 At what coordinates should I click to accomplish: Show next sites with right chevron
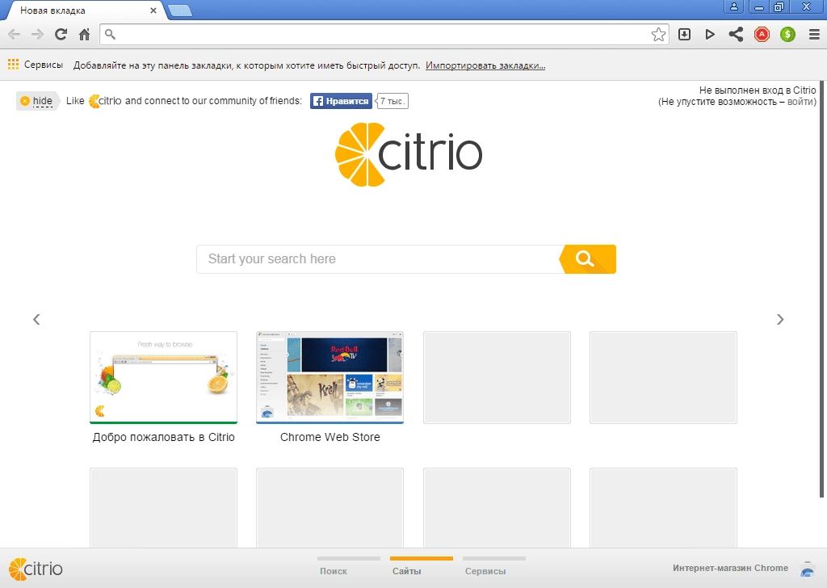pyautogui.click(x=780, y=320)
